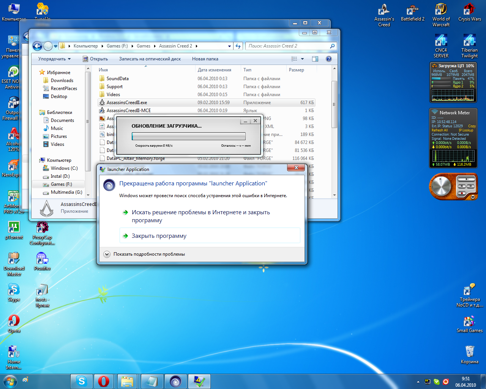Open recent pages dropdown next to navigation arrows
Screen dimensions: 486x389
[55, 46]
